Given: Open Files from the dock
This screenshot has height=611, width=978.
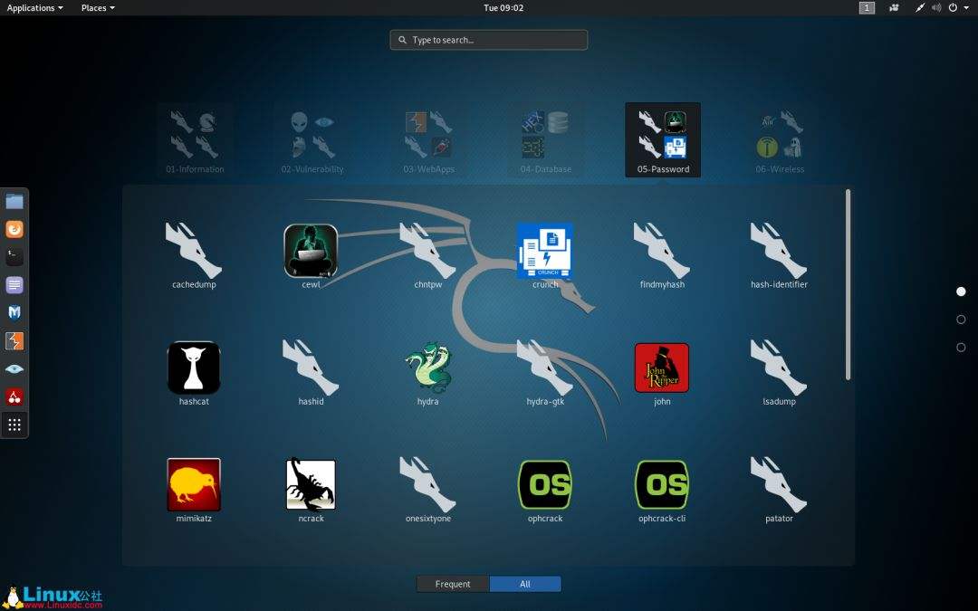Looking at the screenshot, I should click(x=14, y=201).
